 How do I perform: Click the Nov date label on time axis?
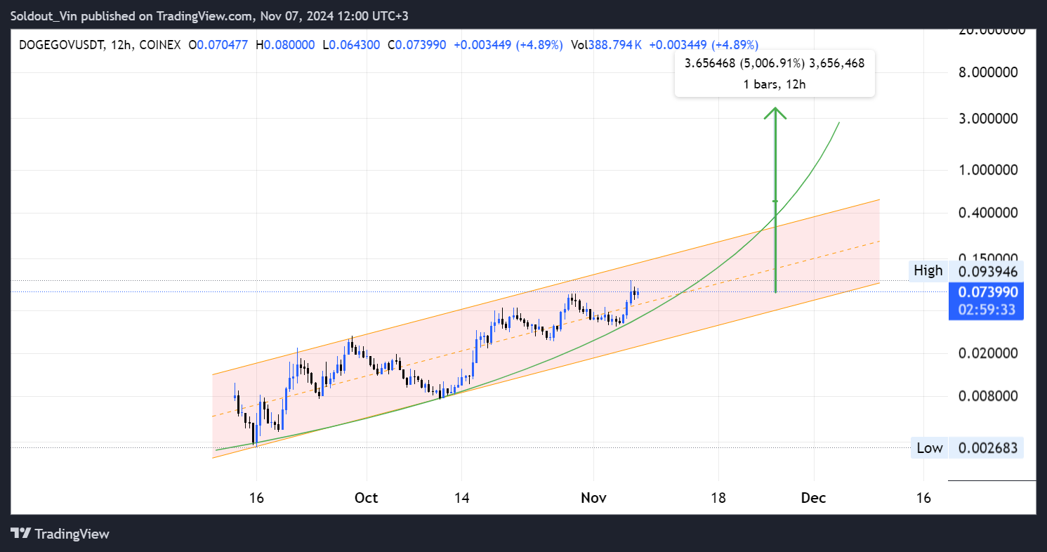[x=593, y=498]
